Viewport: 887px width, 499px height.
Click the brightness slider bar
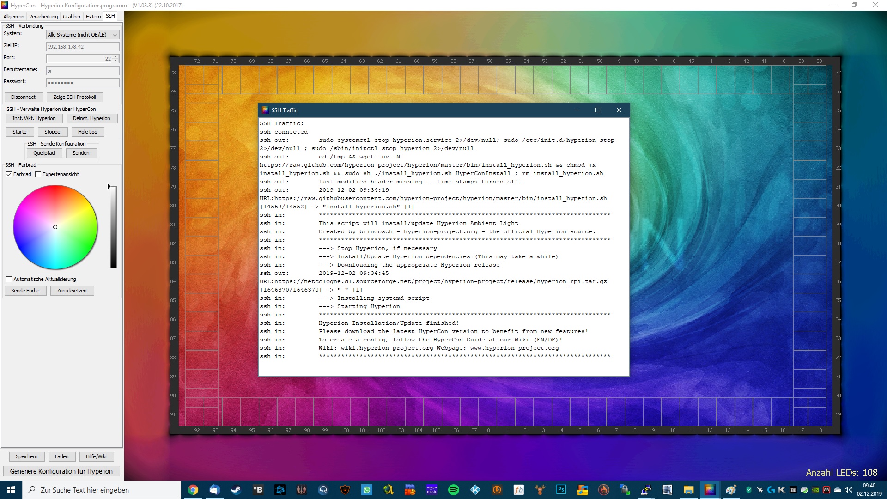pyautogui.click(x=113, y=227)
